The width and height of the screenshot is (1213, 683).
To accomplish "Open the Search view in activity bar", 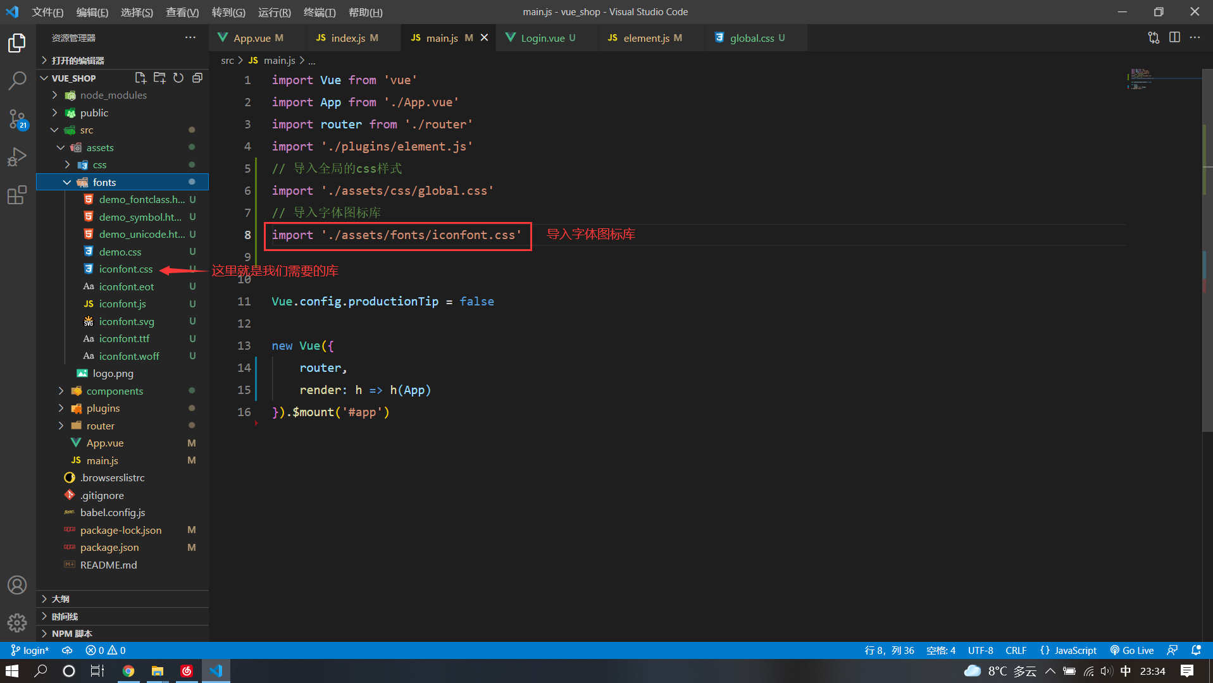I will [17, 80].
